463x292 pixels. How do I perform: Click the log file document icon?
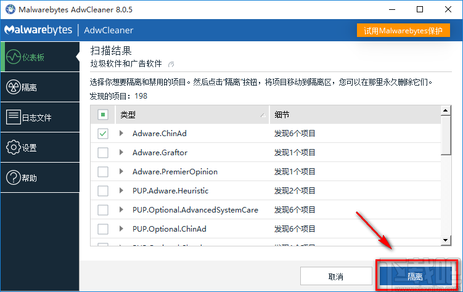pos(14,117)
